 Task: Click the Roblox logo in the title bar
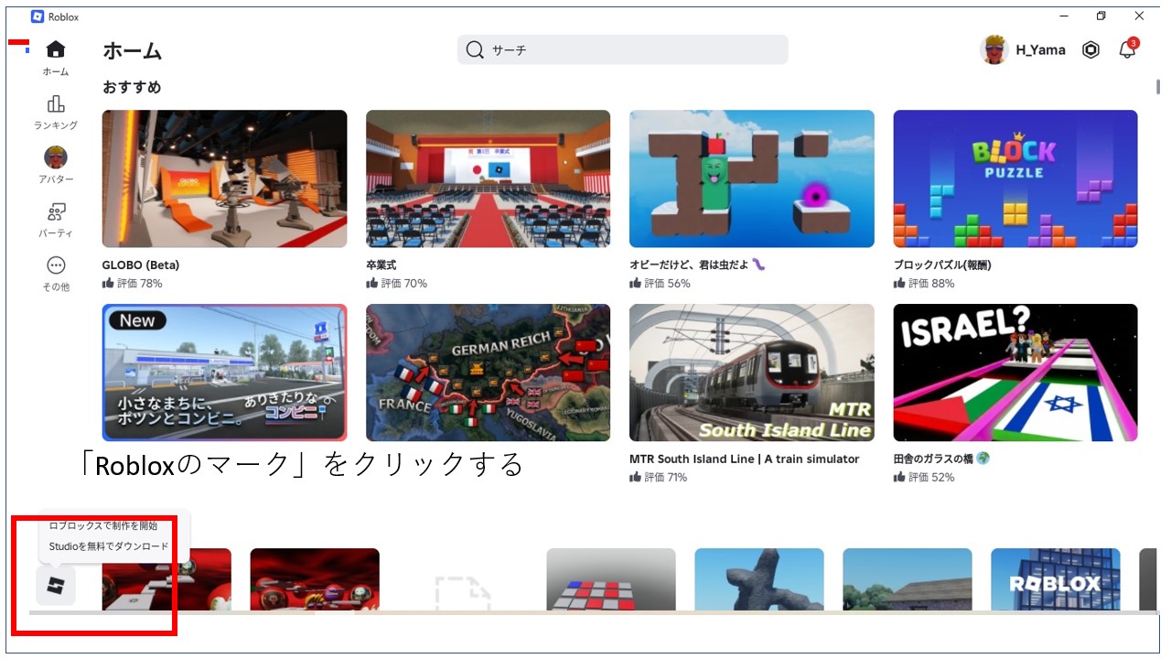[x=38, y=16]
